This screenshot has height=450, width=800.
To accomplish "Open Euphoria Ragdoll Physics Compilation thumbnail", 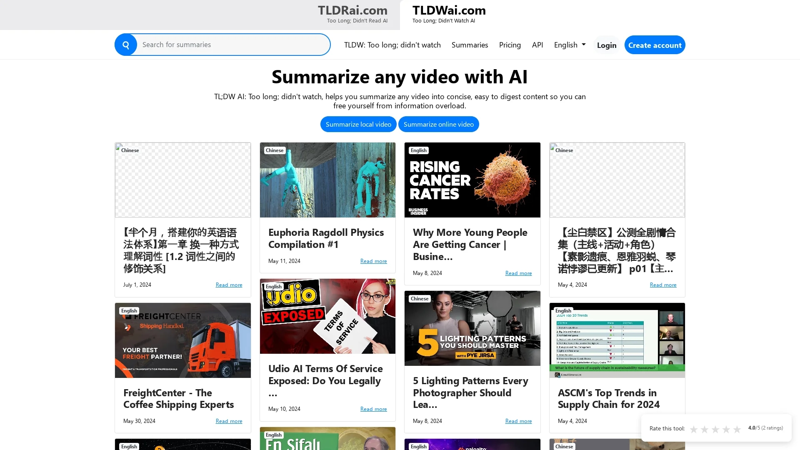I will [x=327, y=180].
